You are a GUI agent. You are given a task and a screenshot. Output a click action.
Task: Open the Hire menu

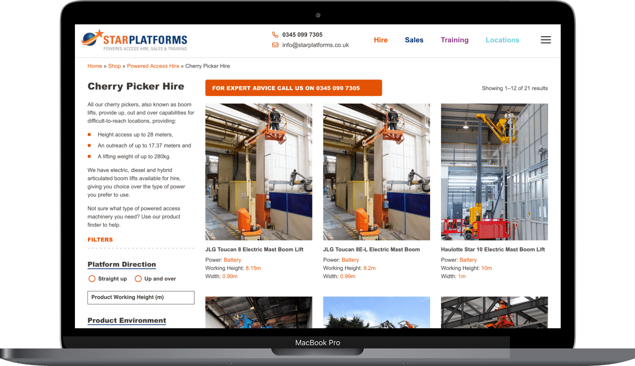click(381, 40)
